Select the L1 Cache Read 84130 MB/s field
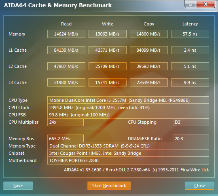Viewport: 218px width, 196px height. tap(66, 50)
